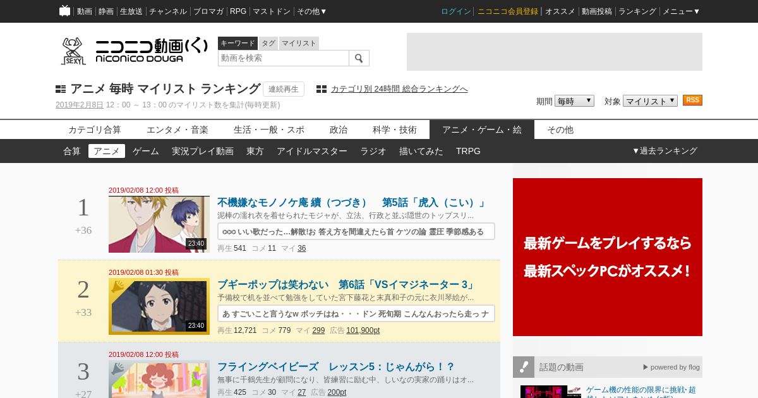Click list icon next to ranking title
The image size is (758, 398).
click(61, 89)
